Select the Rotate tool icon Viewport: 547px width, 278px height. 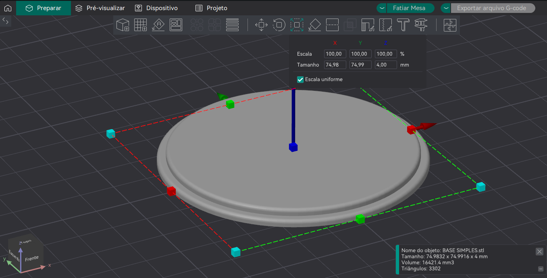pos(279,25)
